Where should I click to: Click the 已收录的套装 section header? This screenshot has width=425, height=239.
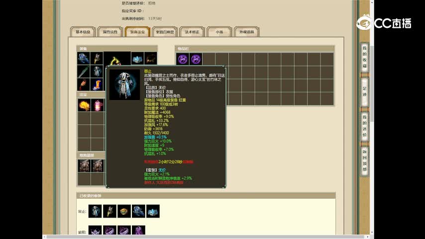pos(206,196)
